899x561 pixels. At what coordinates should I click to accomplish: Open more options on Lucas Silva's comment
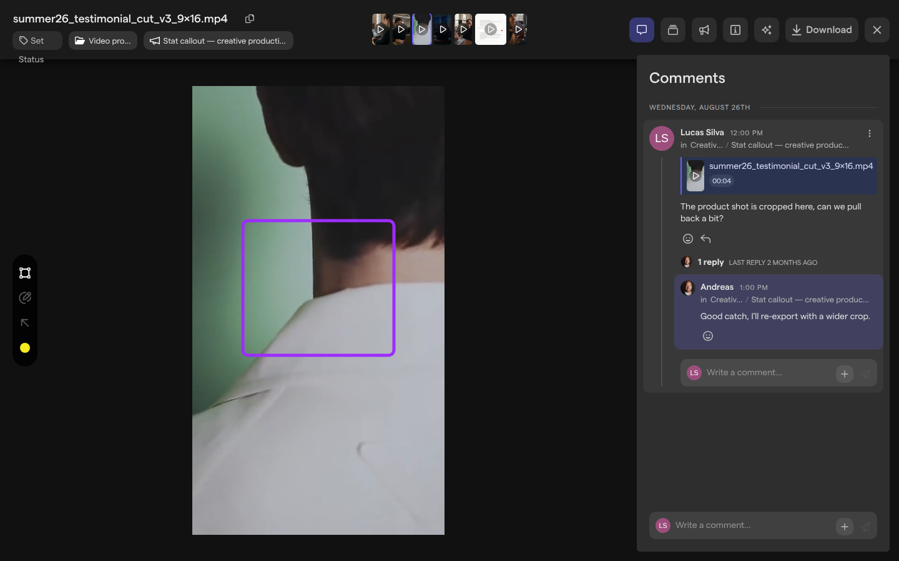(870, 133)
